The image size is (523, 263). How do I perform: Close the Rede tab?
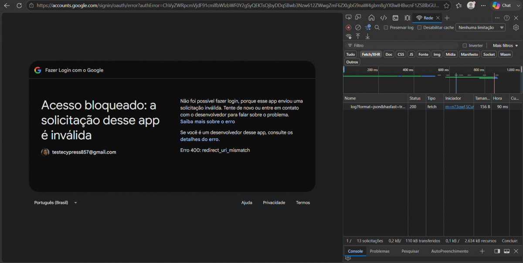pos(438,18)
